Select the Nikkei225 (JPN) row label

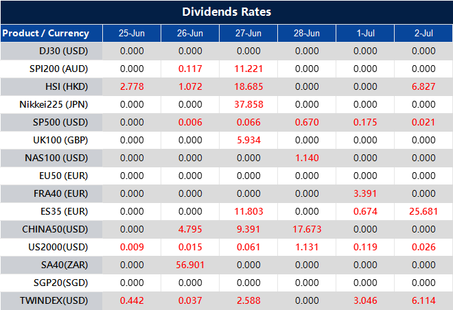tap(55, 104)
